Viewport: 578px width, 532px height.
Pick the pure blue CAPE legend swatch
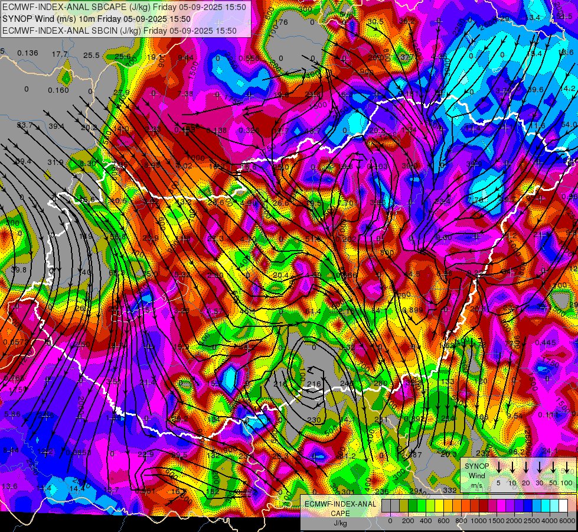click(528, 506)
